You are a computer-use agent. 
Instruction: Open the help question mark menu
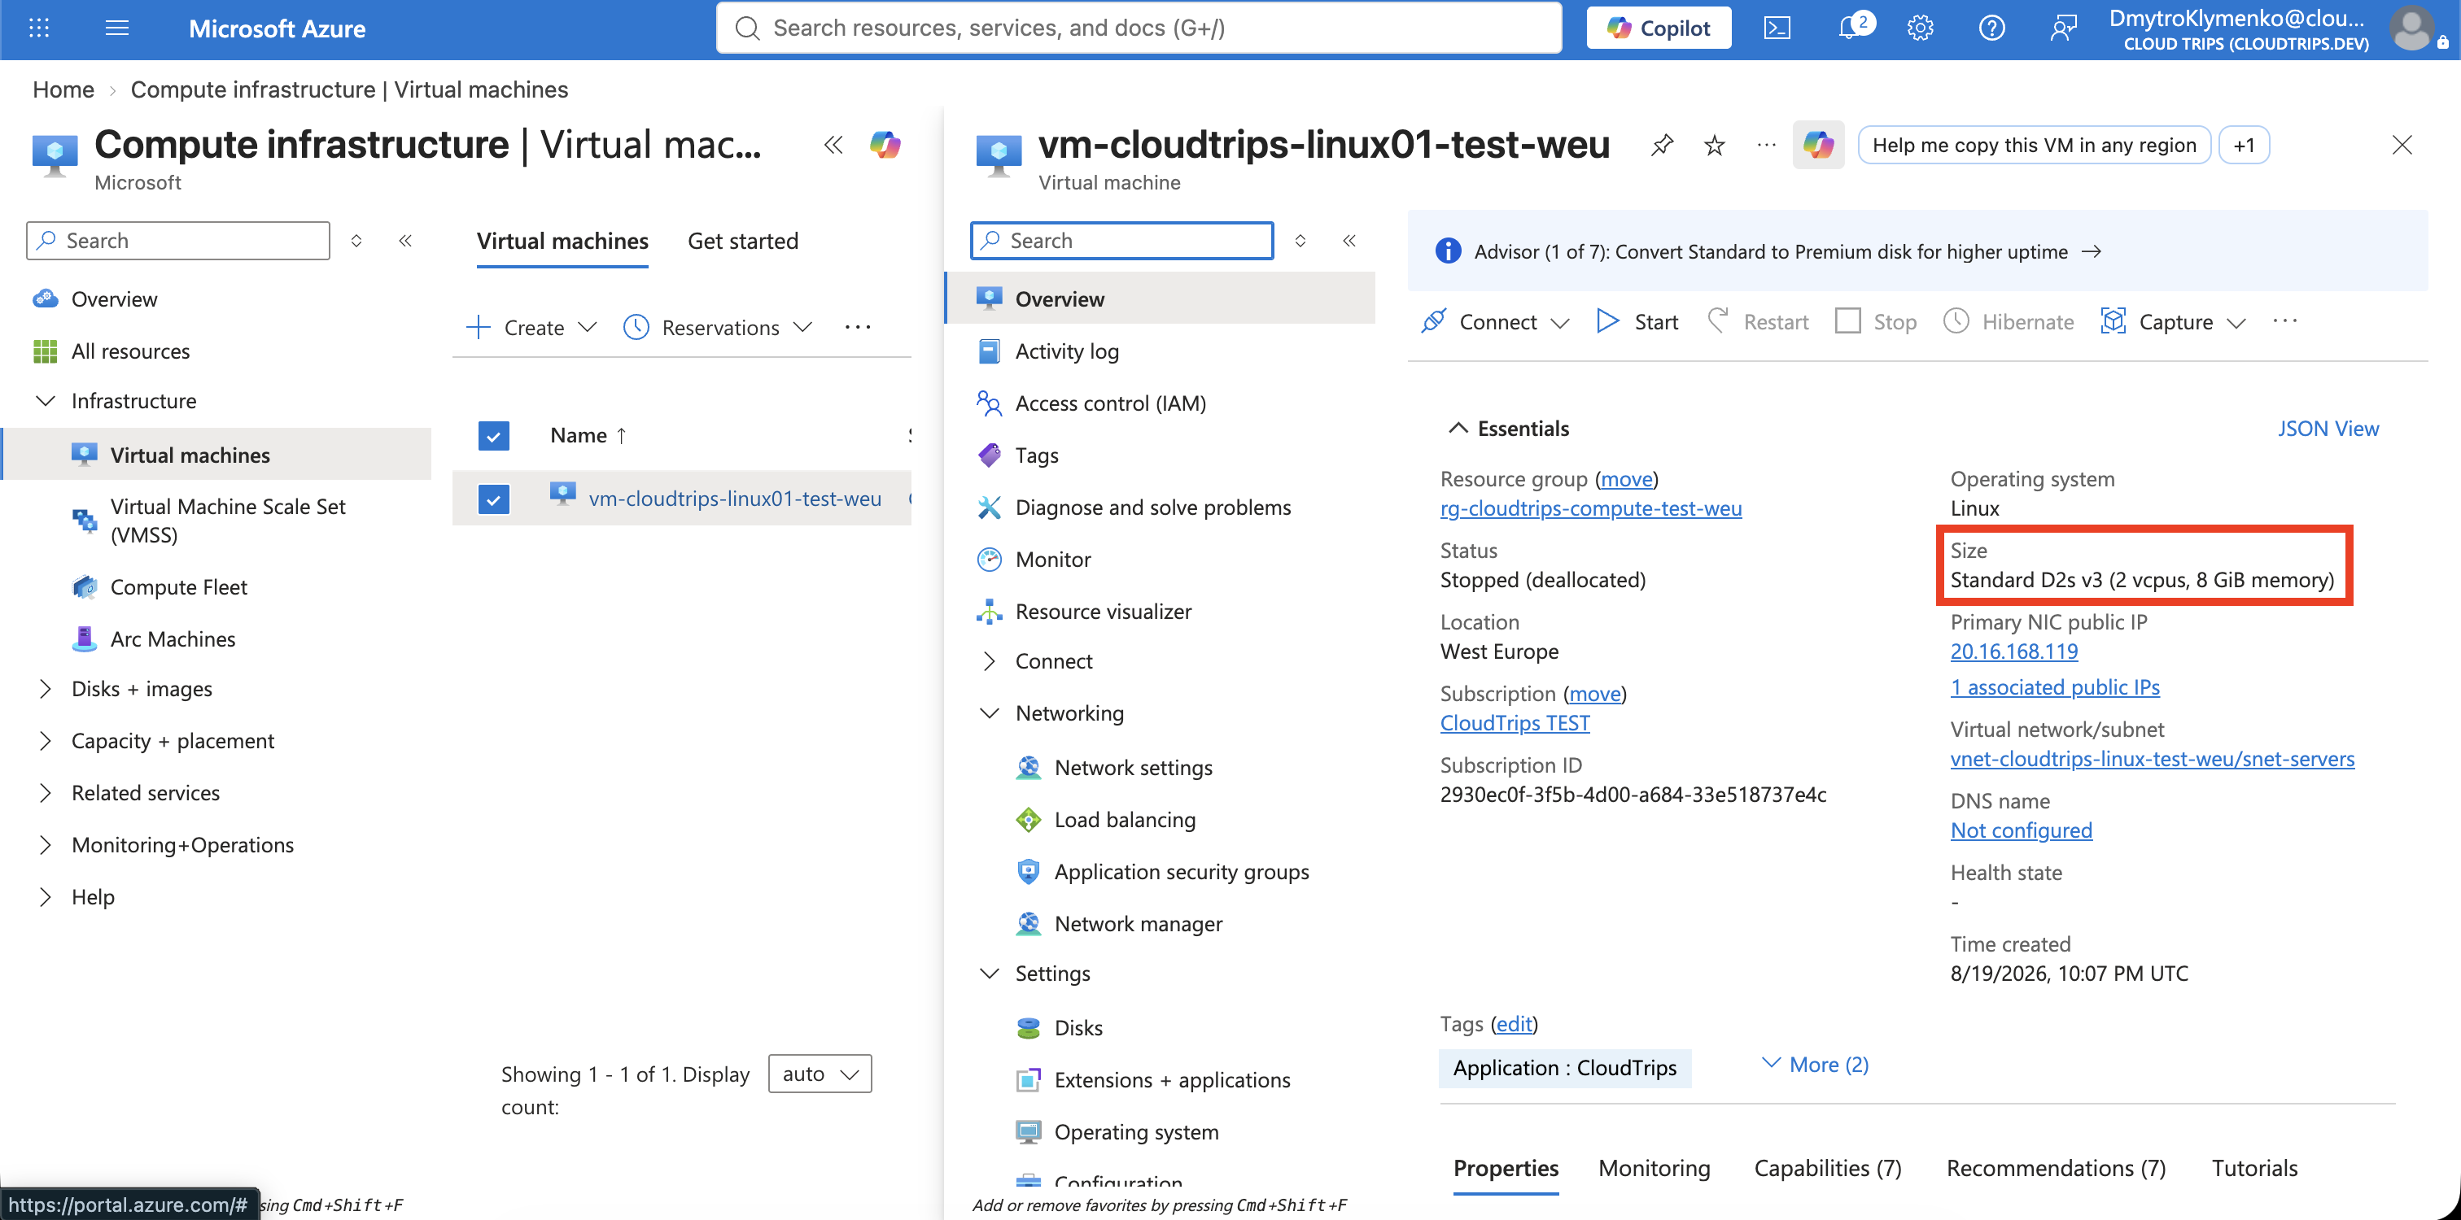coord(1992,28)
